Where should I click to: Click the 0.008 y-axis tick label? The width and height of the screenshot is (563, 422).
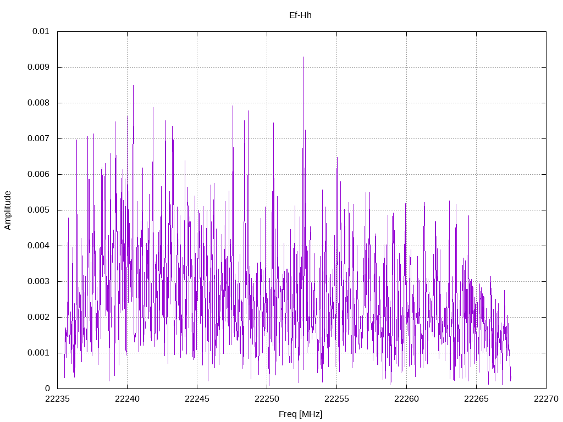(38, 103)
